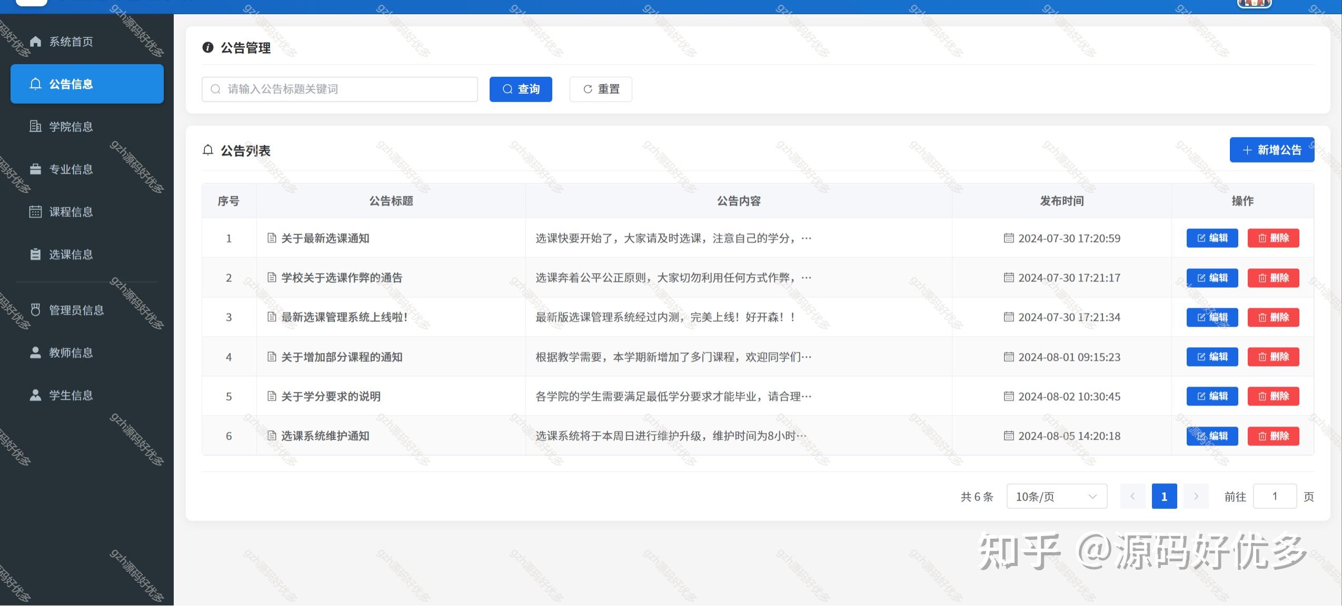Click the bell icon beside 公告信息

click(x=35, y=84)
